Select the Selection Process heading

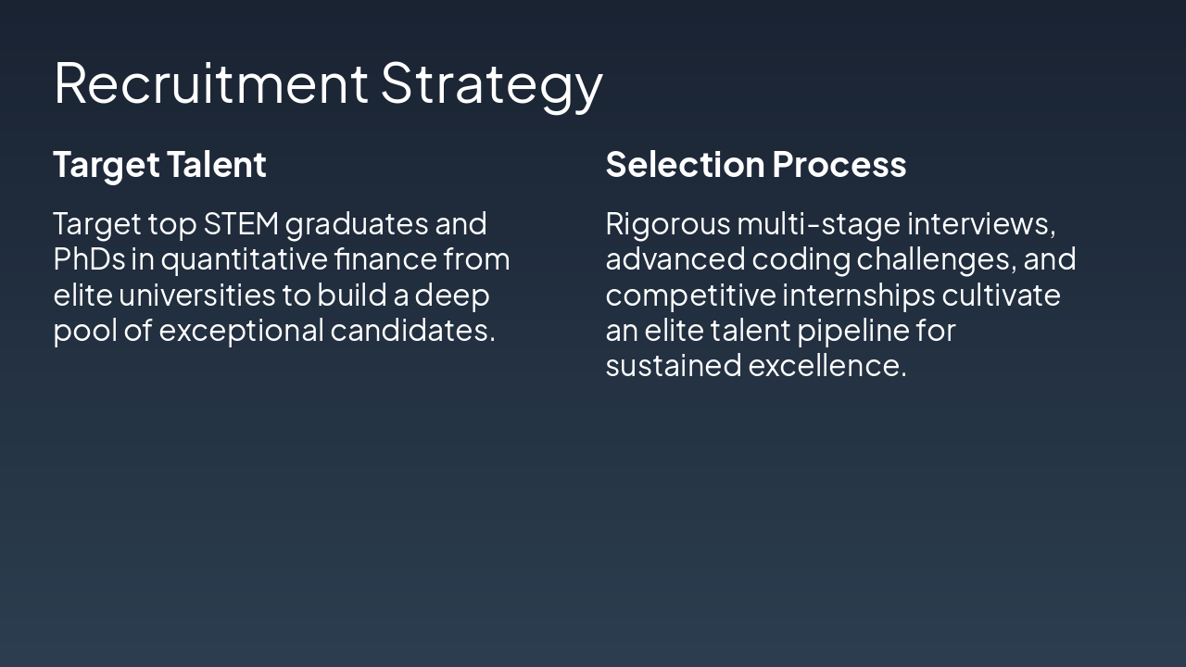pyautogui.click(x=755, y=165)
